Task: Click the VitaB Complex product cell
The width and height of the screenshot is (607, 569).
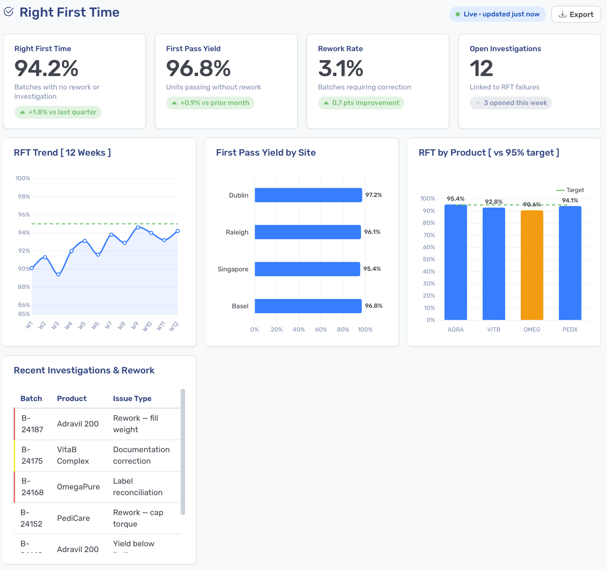Action: click(x=73, y=455)
